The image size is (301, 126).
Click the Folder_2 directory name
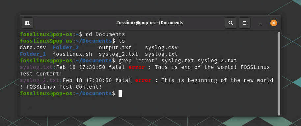[66, 48]
